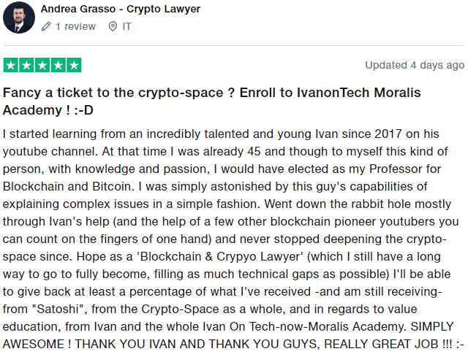Viewport: 468px width, 354px height.
Task: Open Andrea Grasso's profile avatar photo
Action: click(19, 18)
